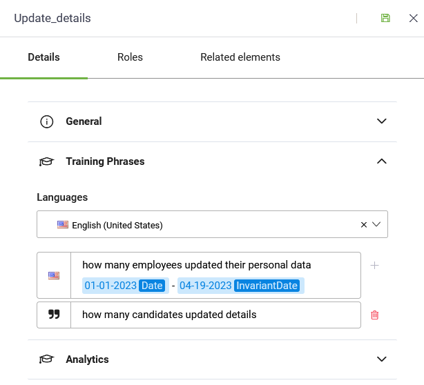The height and width of the screenshot is (385, 424).
Task: Close the Update_details panel
Action: (413, 19)
